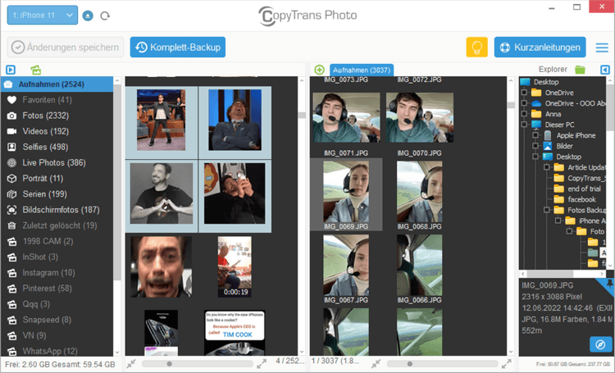The image size is (615, 373).
Task: Click the eject device icon
Action: (88, 16)
